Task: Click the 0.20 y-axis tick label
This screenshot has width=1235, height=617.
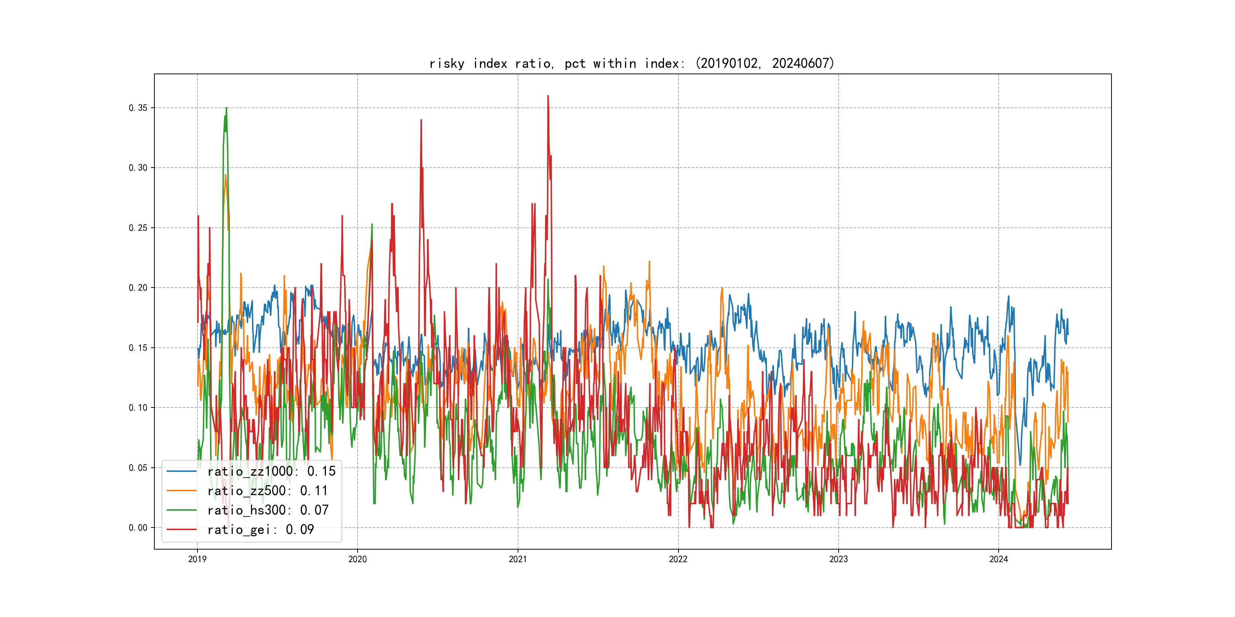Action: point(138,288)
